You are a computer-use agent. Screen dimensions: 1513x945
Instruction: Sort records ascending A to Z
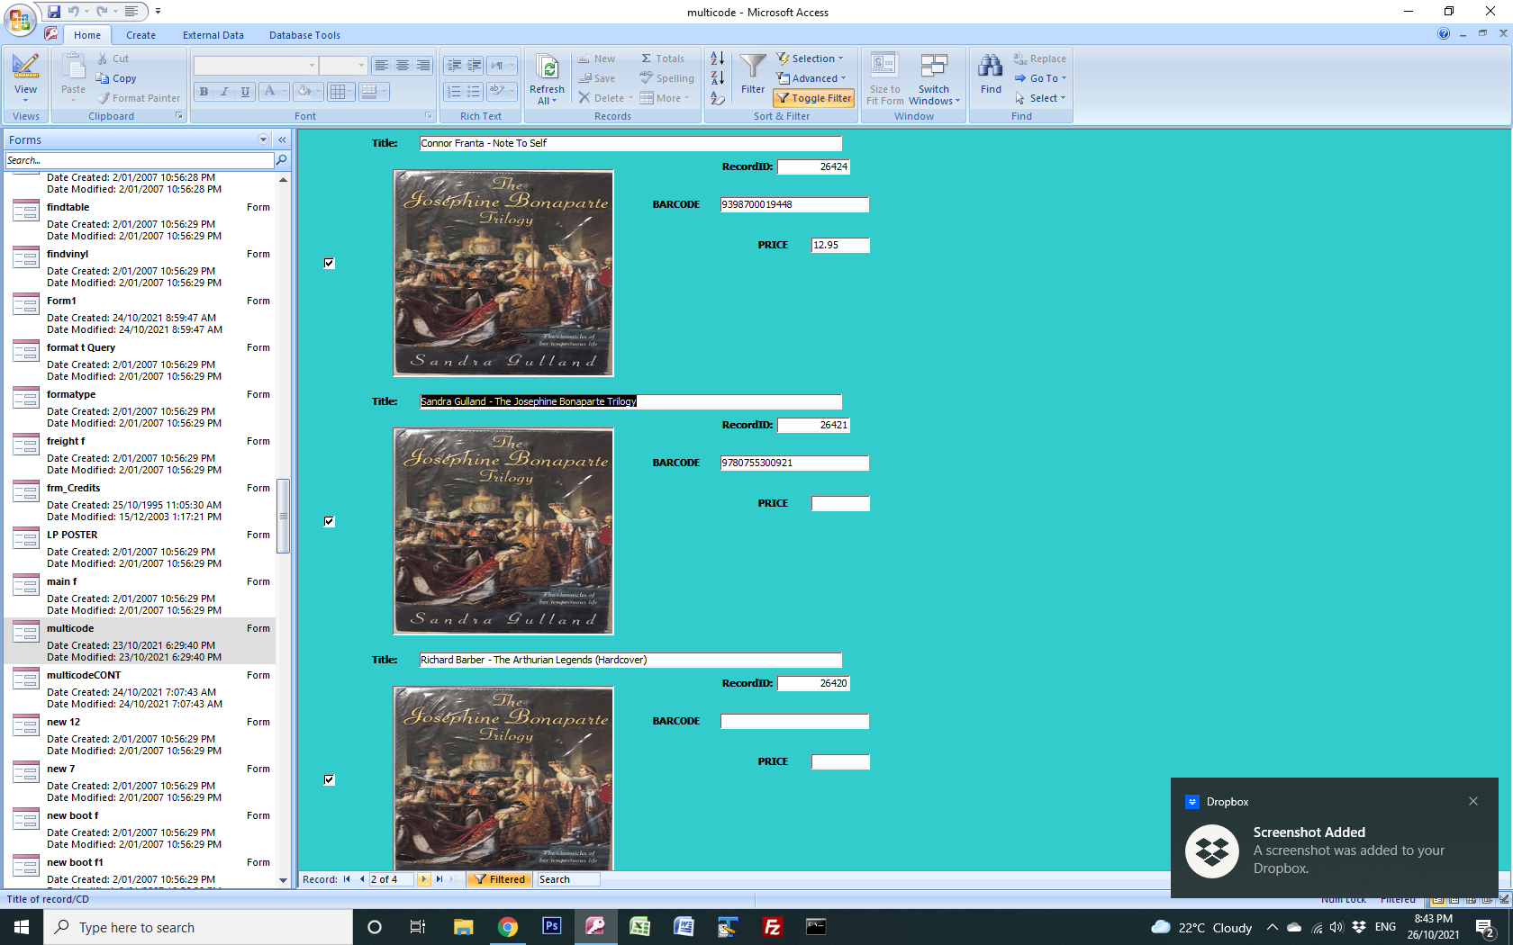[717, 58]
